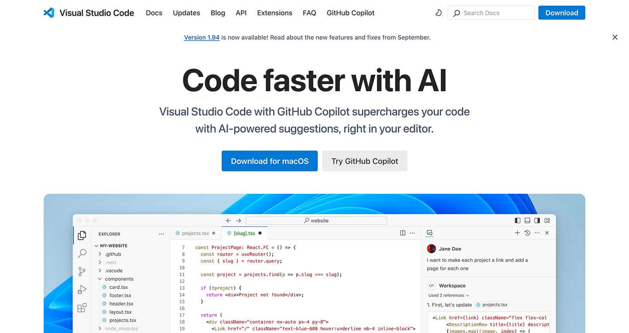Click Download for macOS

270,161
